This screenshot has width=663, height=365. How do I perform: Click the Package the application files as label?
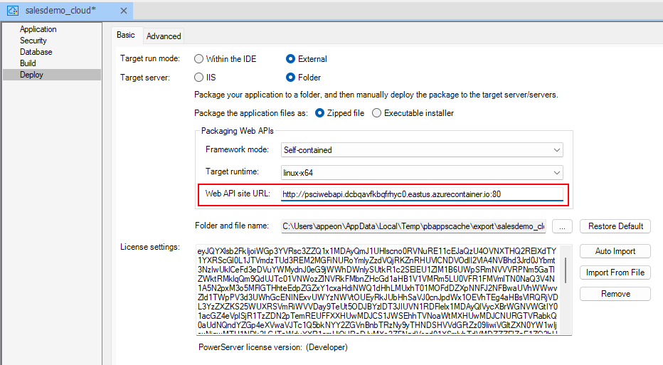[x=251, y=113]
